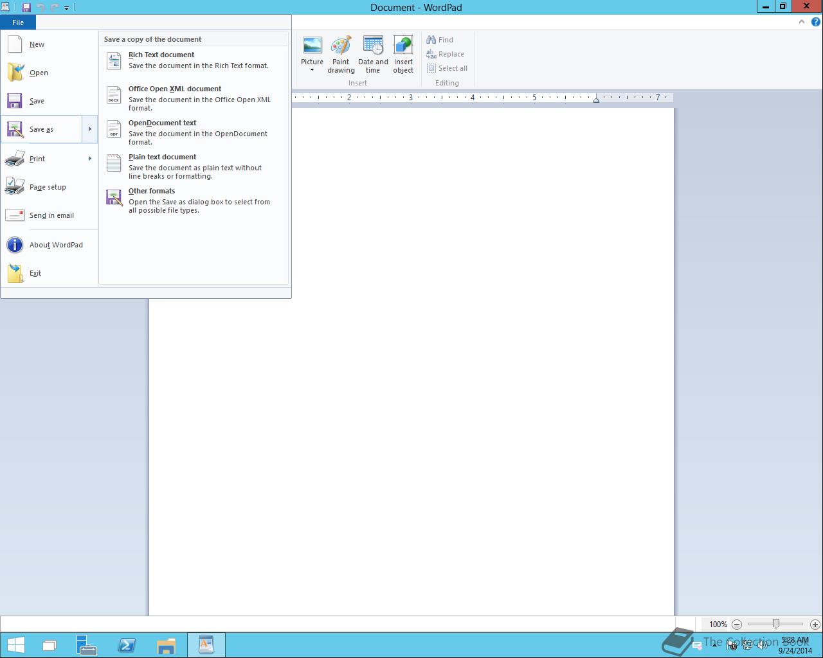This screenshot has height=658, width=823.
Task: Open the Picture dropdown arrow
Action: (x=312, y=70)
